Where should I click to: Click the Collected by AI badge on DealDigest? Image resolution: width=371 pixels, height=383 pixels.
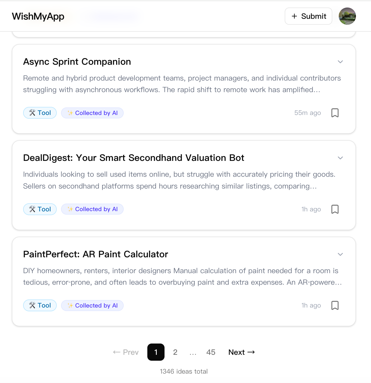[92, 209]
